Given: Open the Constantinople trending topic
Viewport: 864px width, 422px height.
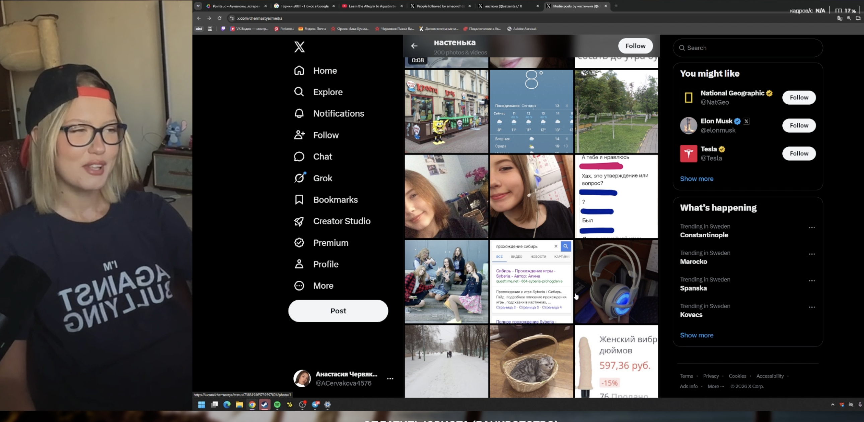Looking at the screenshot, I should tap(704, 235).
